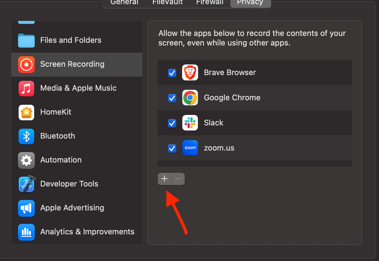Click the Slack name text
This screenshot has height=261, width=379.
click(214, 123)
